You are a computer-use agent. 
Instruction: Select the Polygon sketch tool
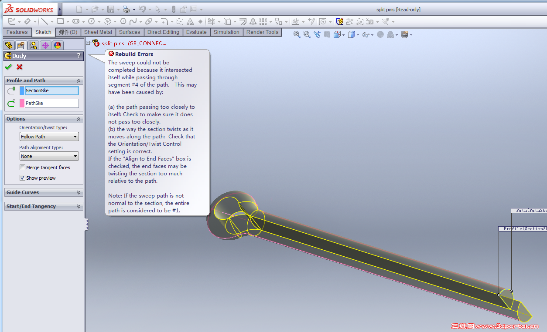click(x=123, y=21)
